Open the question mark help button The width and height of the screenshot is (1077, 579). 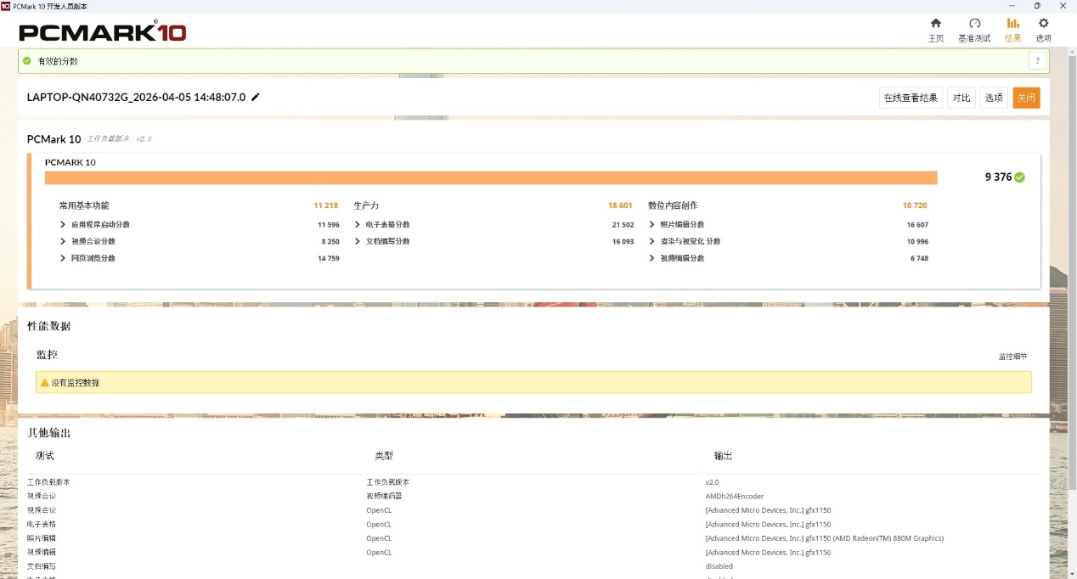1037,61
